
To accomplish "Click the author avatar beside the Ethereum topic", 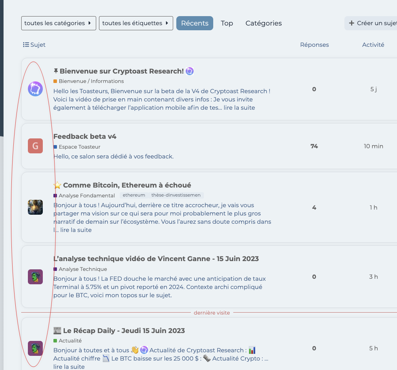I will pyautogui.click(x=35, y=207).
